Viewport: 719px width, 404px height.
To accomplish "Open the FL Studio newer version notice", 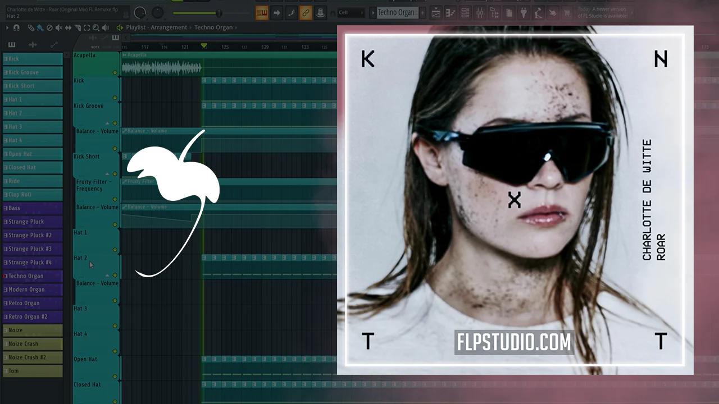I will click(606, 12).
